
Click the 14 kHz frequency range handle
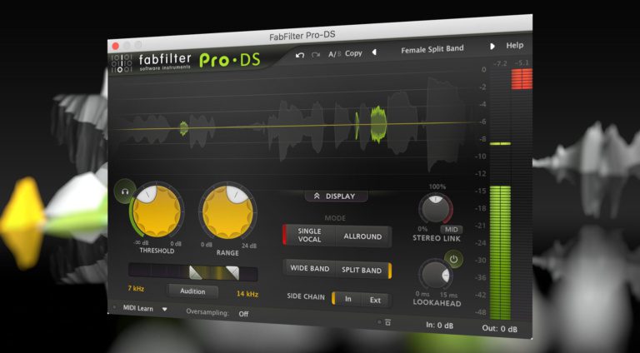232,273
